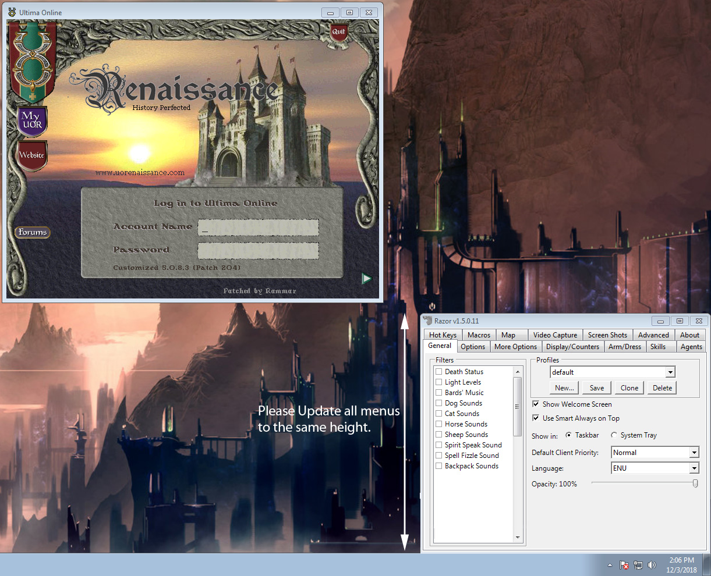Click the Opacity slider handle
Viewport: 711px width, 576px height.
pyautogui.click(x=695, y=483)
